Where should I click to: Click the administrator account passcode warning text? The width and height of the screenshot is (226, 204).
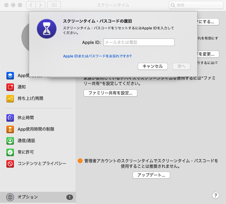[x=151, y=163]
